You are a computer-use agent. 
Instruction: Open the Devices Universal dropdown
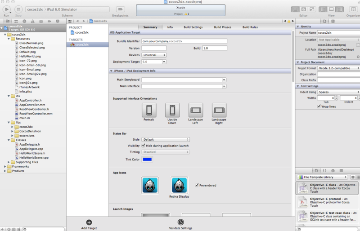point(154,55)
